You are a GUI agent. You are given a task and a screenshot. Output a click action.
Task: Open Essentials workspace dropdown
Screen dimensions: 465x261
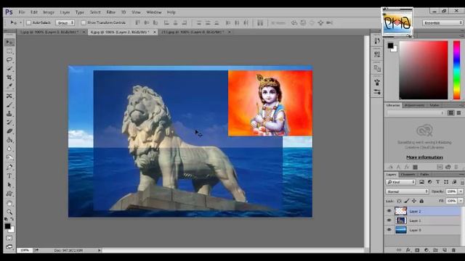click(x=442, y=22)
